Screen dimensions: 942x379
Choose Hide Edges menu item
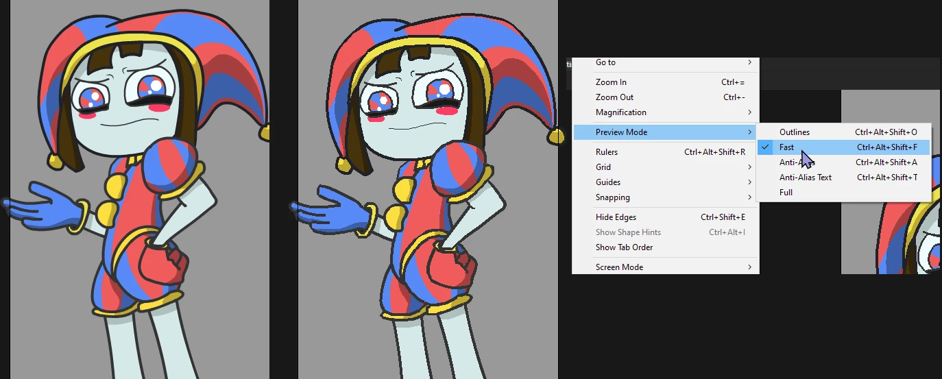click(666, 217)
